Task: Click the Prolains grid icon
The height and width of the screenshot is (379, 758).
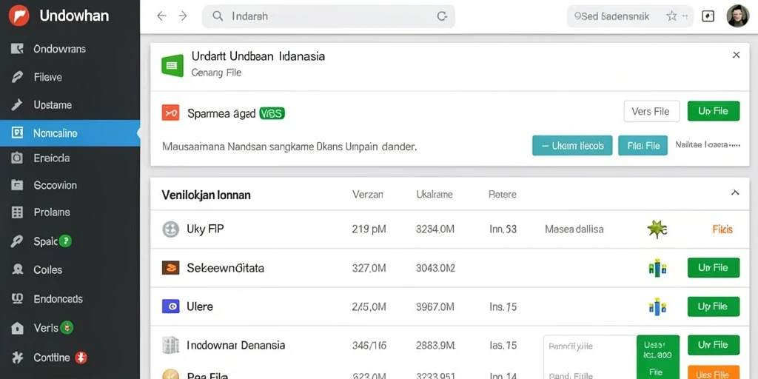Action: [x=17, y=212]
